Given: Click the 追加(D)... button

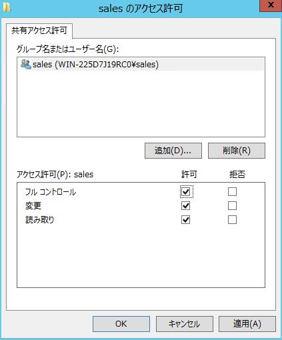Looking at the screenshot, I should pos(173,151).
